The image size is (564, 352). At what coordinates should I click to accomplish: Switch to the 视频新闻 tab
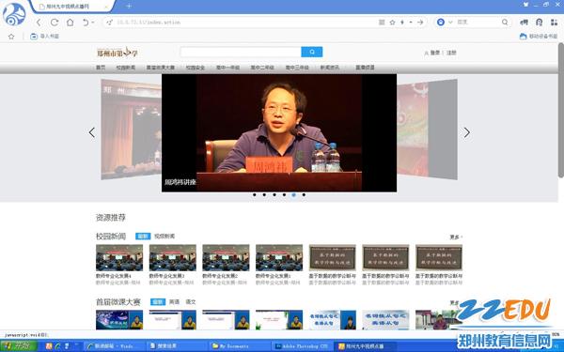click(164, 237)
